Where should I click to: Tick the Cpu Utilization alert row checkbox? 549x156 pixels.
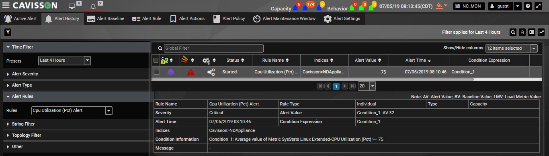pyautogui.click(x=156, y=72)
